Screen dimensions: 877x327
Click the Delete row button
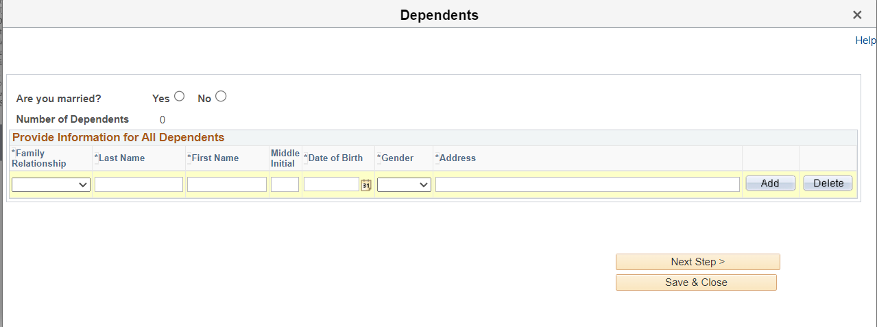(x=828, y=184)
